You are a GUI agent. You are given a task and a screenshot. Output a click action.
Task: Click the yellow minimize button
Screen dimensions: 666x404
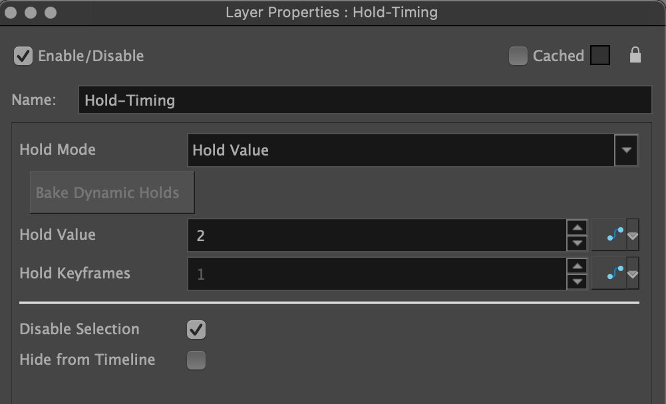tap(29, 11)
